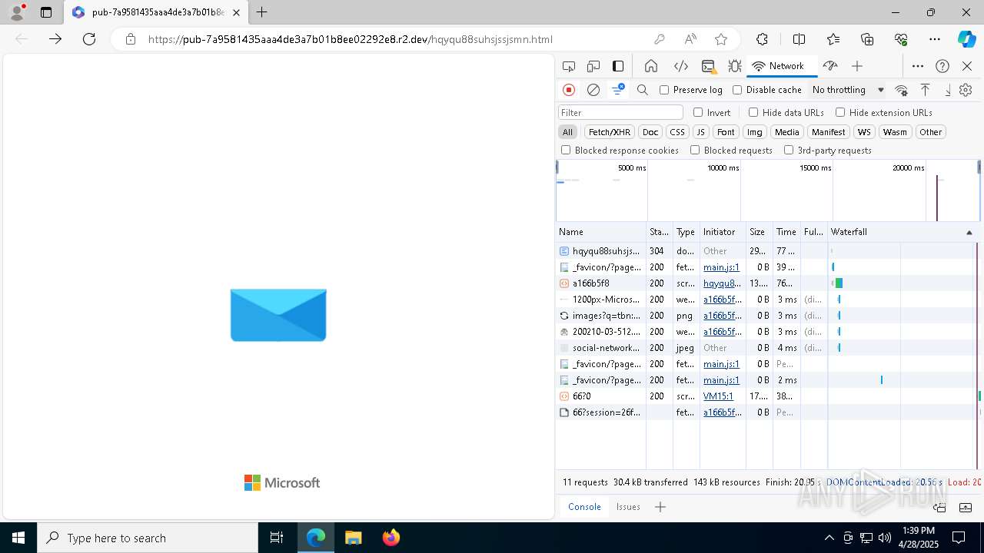984x553 pixels.
Task: Add this page to favorites star
Action: pos(720,39)
